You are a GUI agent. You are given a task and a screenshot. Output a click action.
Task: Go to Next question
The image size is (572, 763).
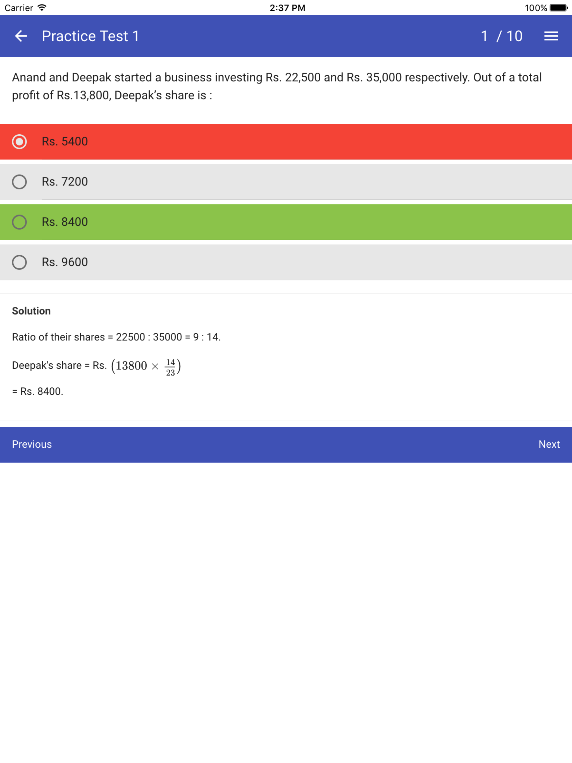[549, 444]
